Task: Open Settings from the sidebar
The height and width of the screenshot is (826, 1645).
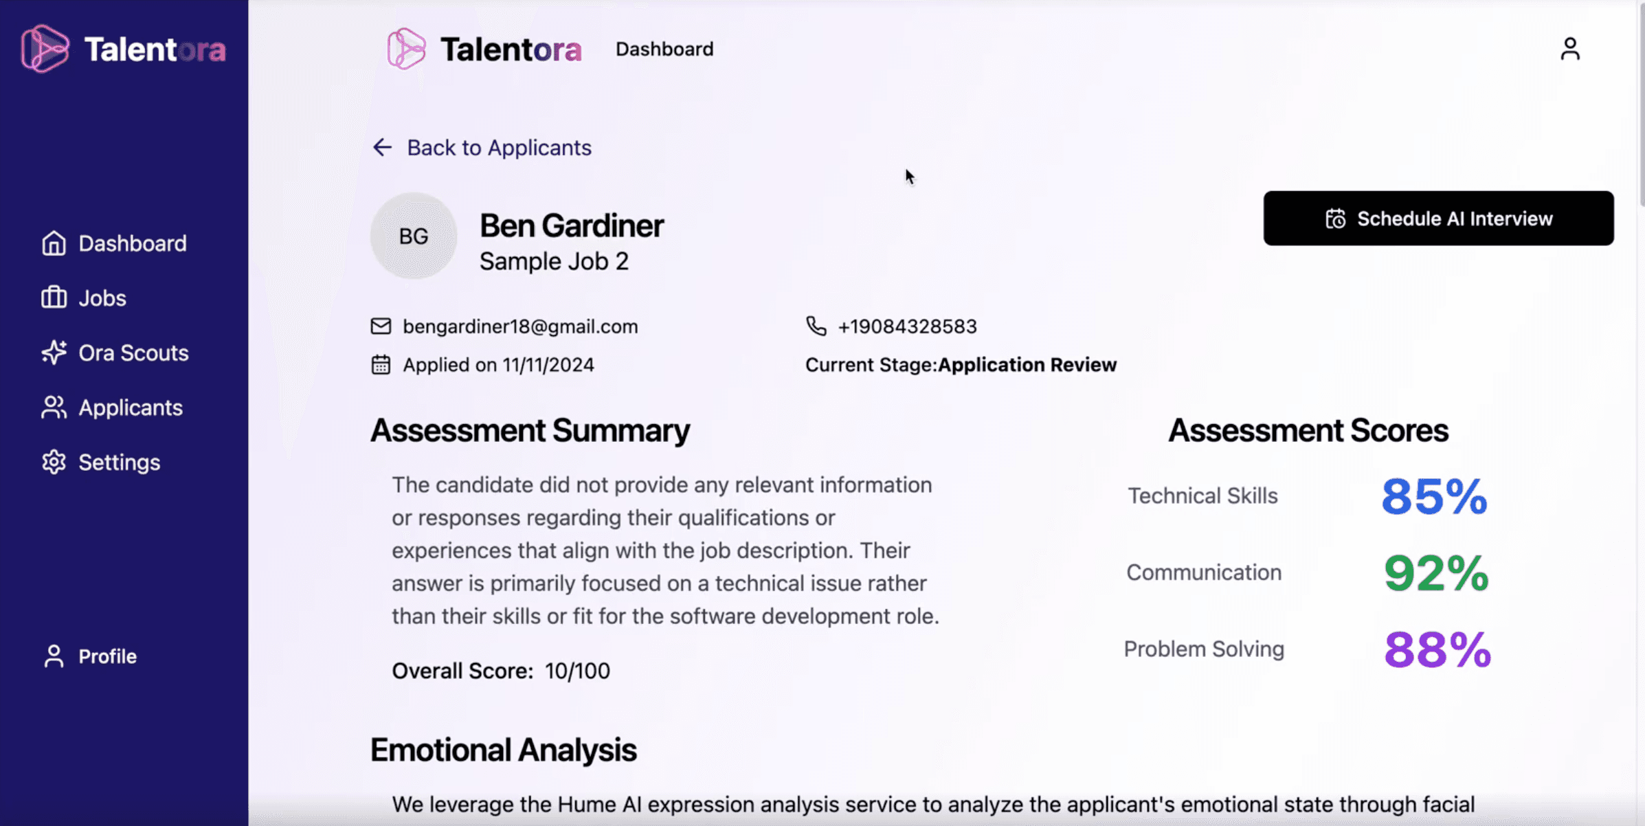Action: 119,462
